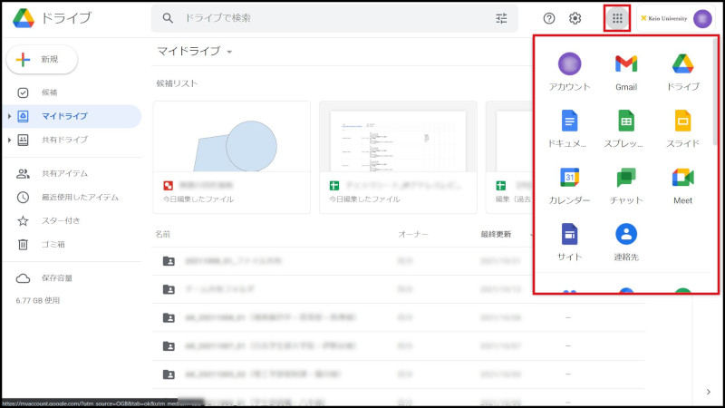Open search filter options in search bar
Screen dimensions: 725x408
pyautogui.click(x=501, y=18)
